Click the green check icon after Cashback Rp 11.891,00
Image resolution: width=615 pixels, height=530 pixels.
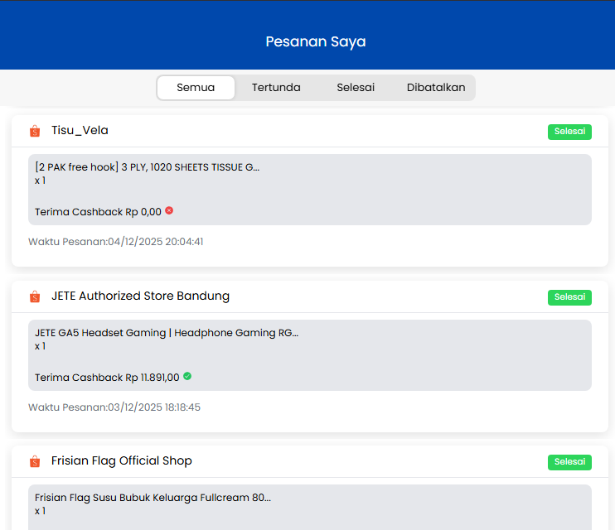[x=187, y=377]
